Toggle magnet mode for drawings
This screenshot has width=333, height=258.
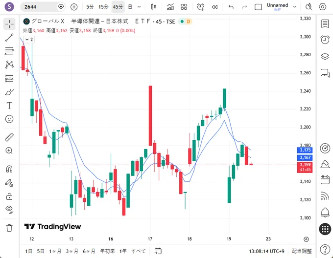pyautogui.click(x=9, y=169)
